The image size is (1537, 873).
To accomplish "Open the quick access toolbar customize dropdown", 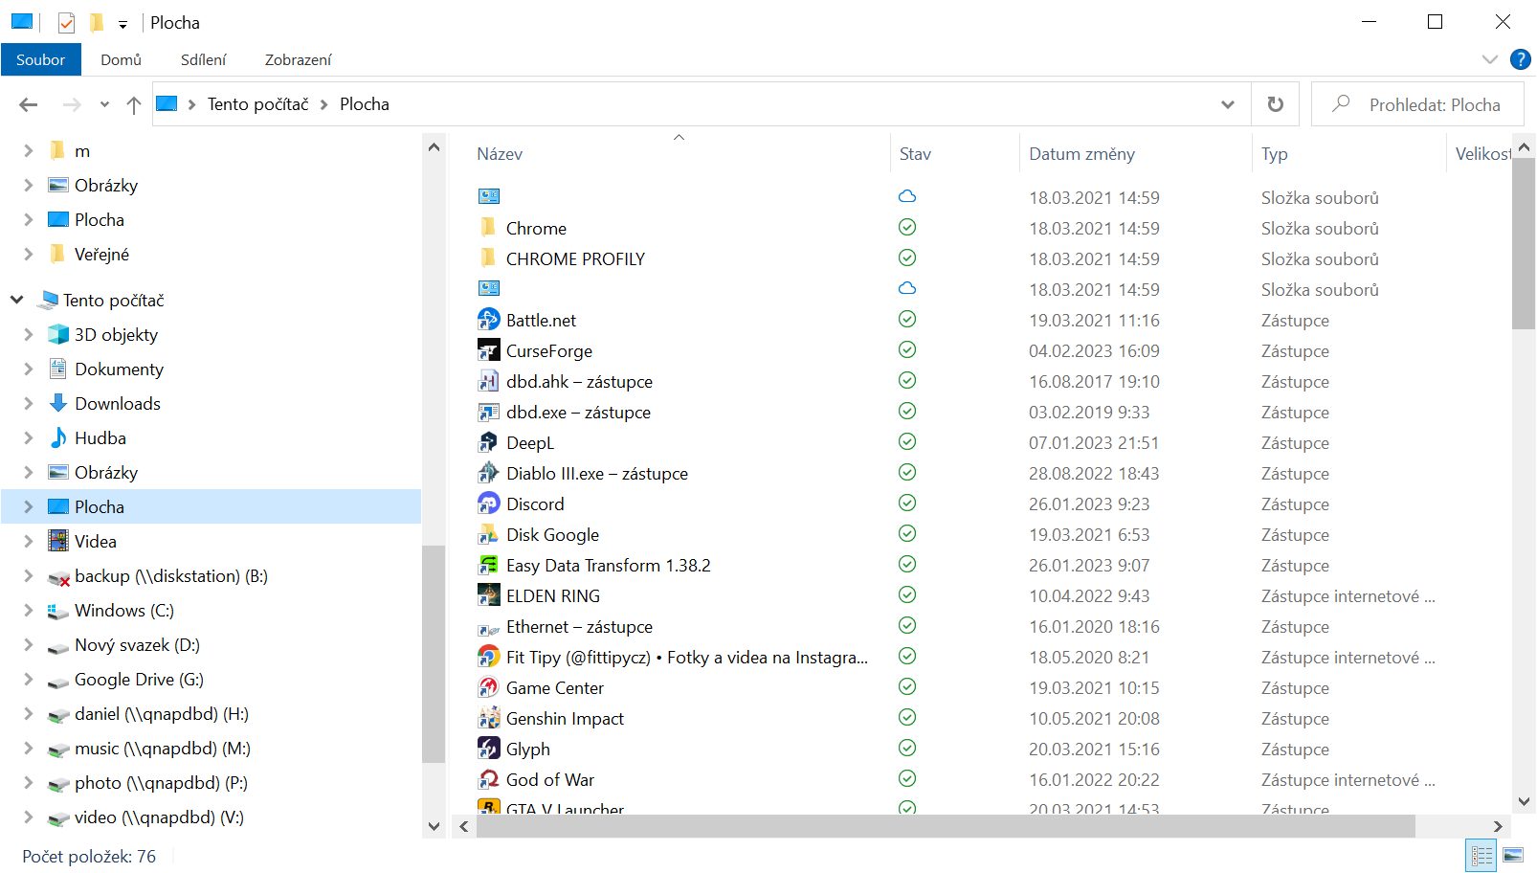I will pyautogui.click(x=123, y=24).
